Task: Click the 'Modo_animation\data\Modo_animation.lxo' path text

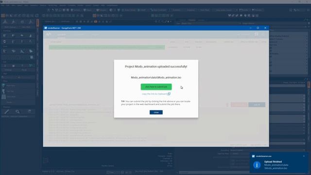Action: point(156,77)
